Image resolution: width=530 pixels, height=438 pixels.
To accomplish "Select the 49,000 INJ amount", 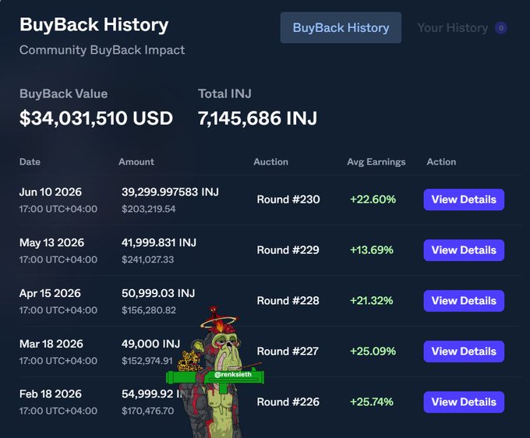I will 150,344.
